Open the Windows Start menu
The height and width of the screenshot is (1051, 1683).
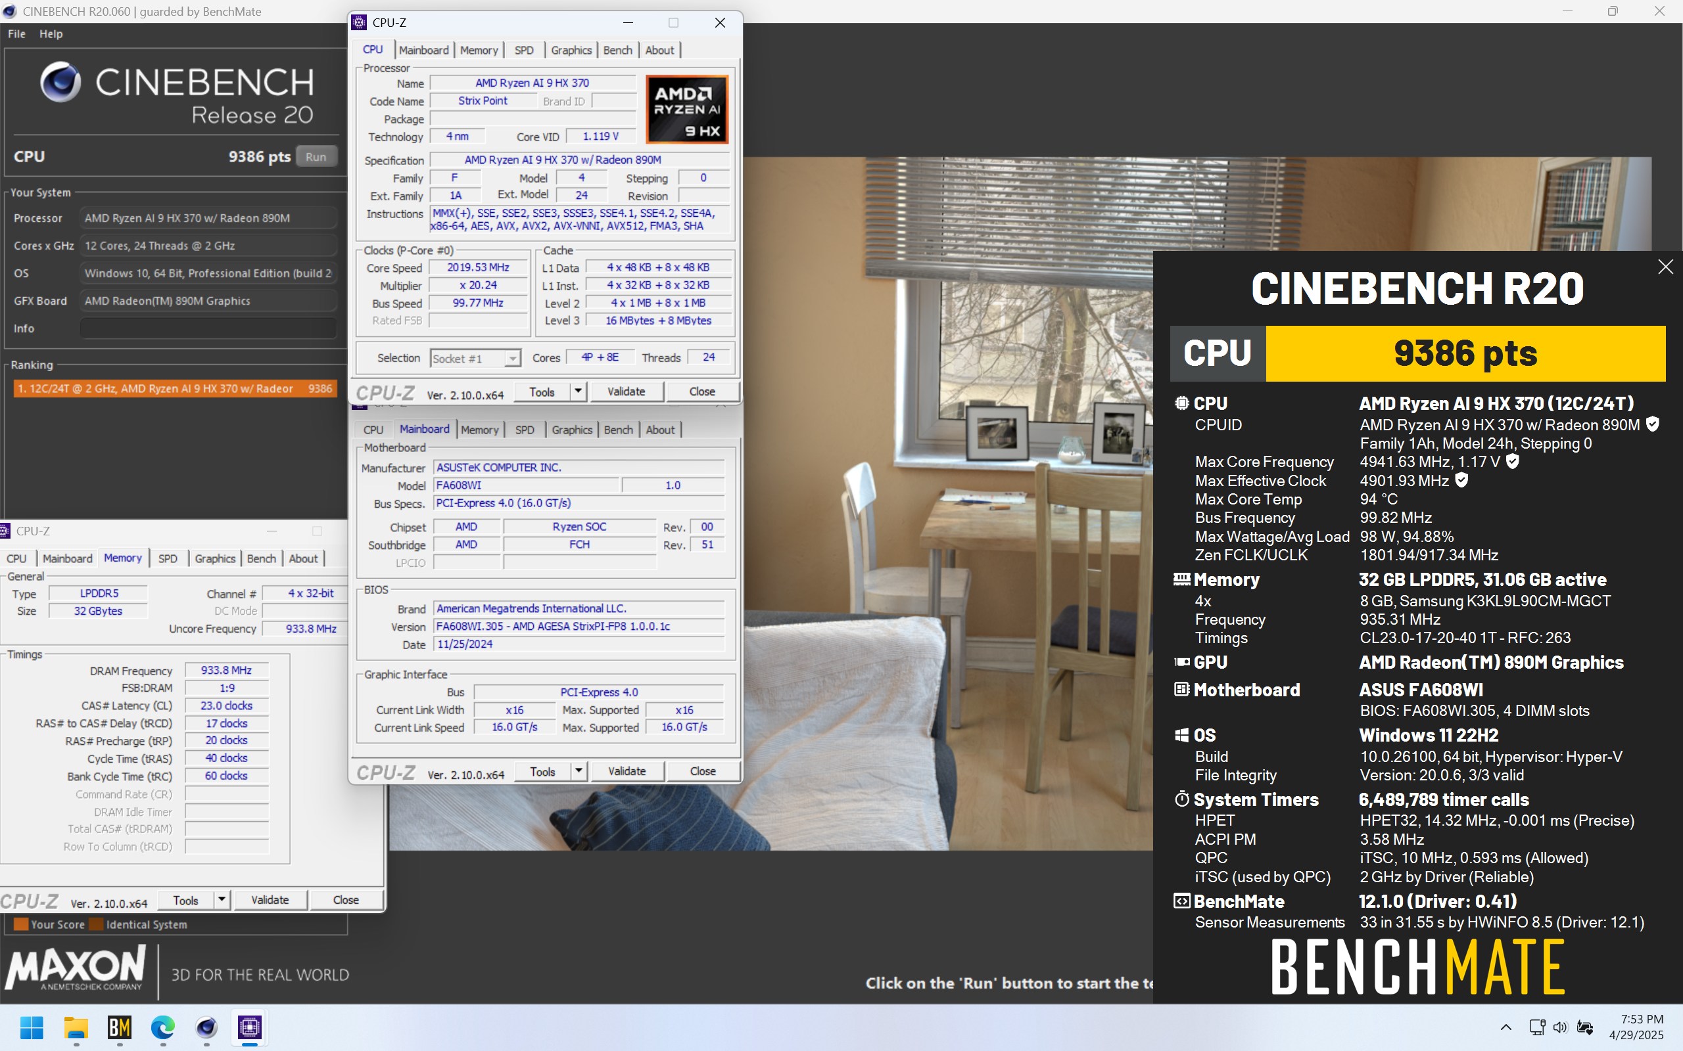tap(32, 1027)
